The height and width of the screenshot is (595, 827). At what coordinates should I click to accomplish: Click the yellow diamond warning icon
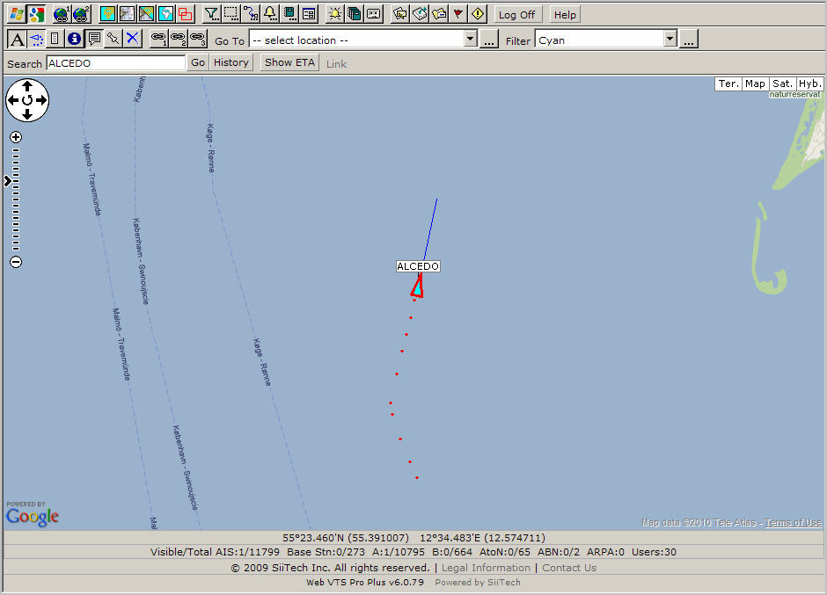point(478,14)
